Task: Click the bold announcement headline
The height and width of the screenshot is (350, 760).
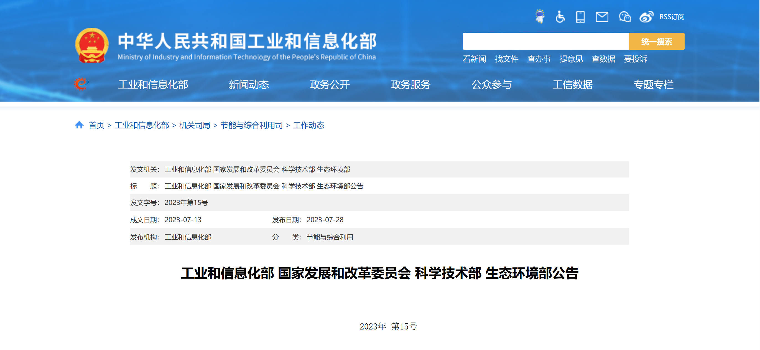Action: click(380, 273)
